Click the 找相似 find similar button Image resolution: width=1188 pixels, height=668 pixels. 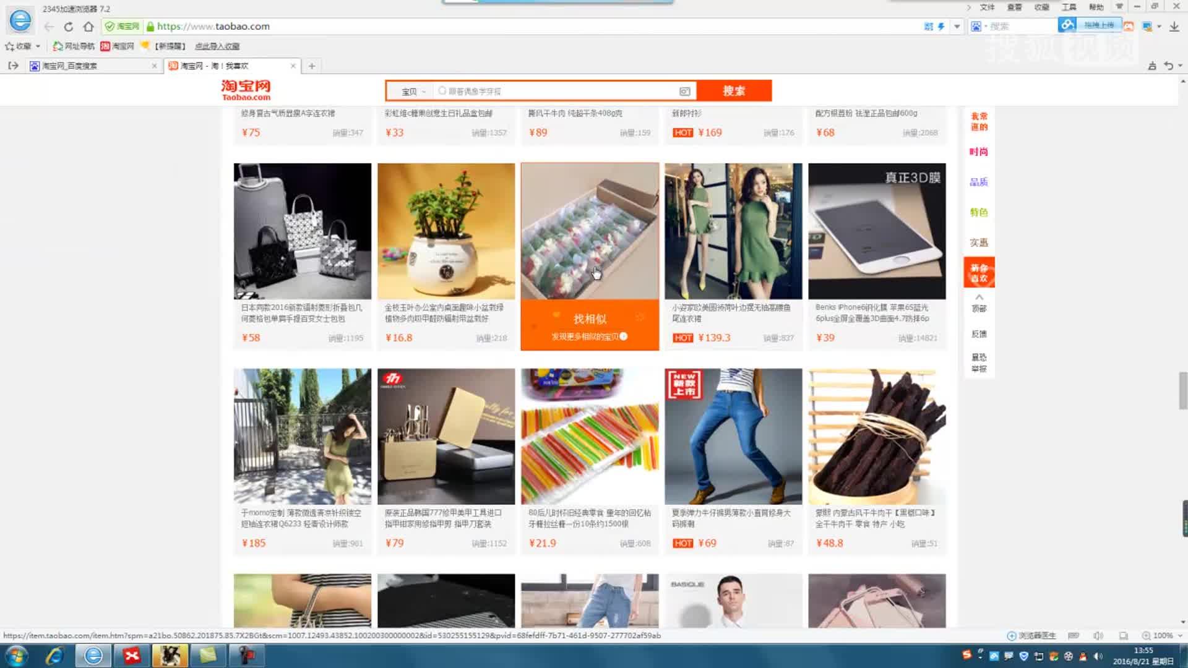tap(589, 319)
